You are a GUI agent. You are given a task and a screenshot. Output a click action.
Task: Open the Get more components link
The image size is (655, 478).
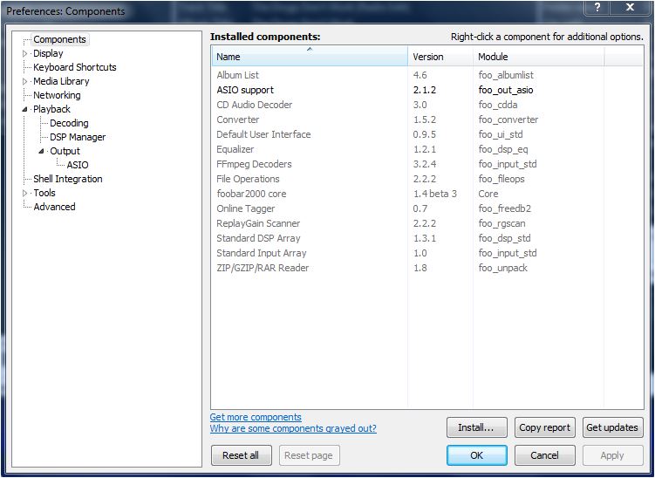point(256,417)
